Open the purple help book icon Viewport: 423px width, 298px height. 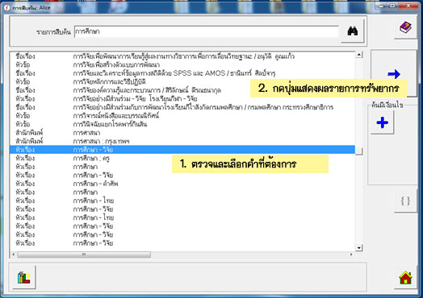pyautogui.click(x=405, y=27)
